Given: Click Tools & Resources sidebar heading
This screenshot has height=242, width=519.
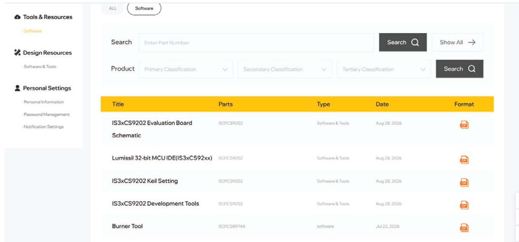Looking at the screenshot, I should click(x=48, y=17).
